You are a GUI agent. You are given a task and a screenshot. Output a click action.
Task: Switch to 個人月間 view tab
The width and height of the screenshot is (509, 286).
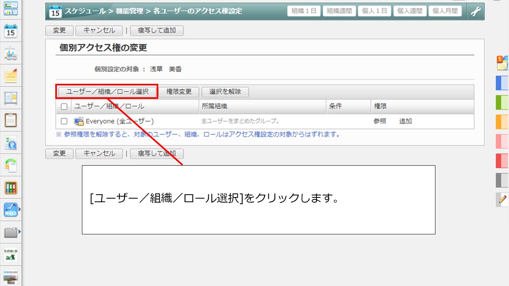(445, 11)
